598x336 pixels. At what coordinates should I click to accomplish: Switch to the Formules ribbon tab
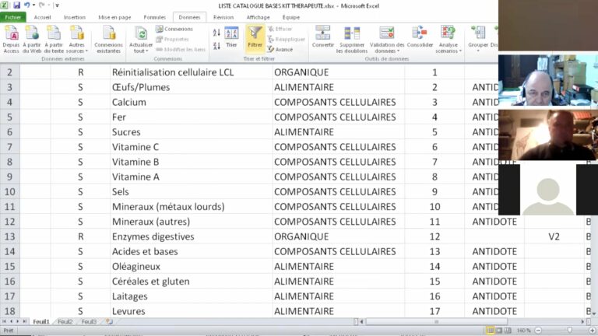point(155,16)
